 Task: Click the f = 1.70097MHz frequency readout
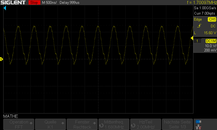point(202,2)
